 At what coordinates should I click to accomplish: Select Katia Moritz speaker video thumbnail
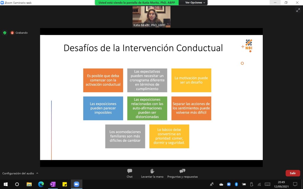(x=151, y=17)
